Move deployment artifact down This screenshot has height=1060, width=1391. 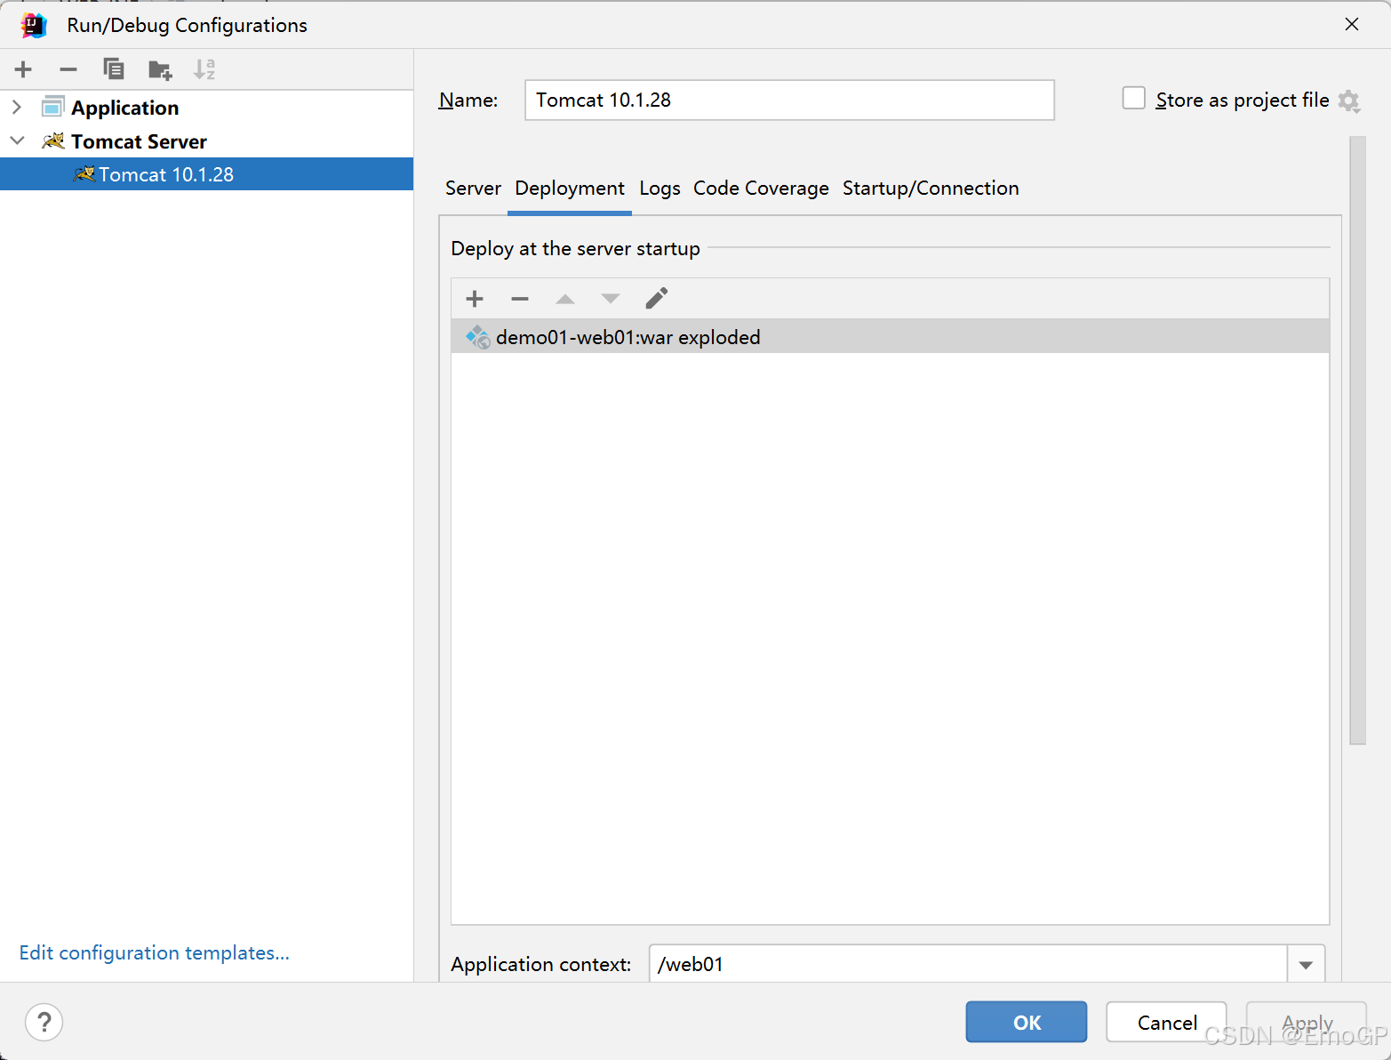pos(611,299)
